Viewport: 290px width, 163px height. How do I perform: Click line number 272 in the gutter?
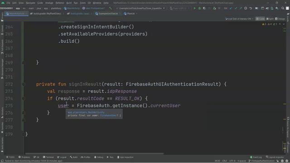[x=9, y=84]
